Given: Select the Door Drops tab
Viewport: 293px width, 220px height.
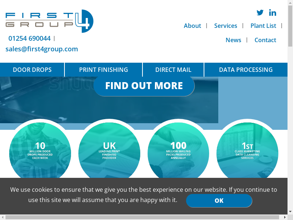Looking at the screenshot, I should click(32, 70).
